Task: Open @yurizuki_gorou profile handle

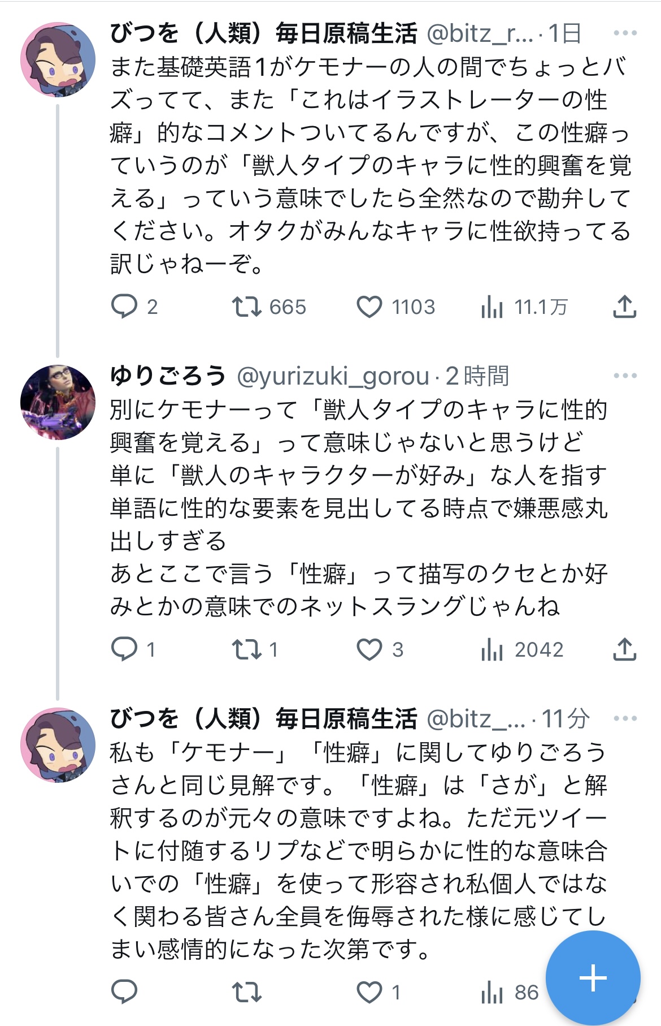Action: 333,376
